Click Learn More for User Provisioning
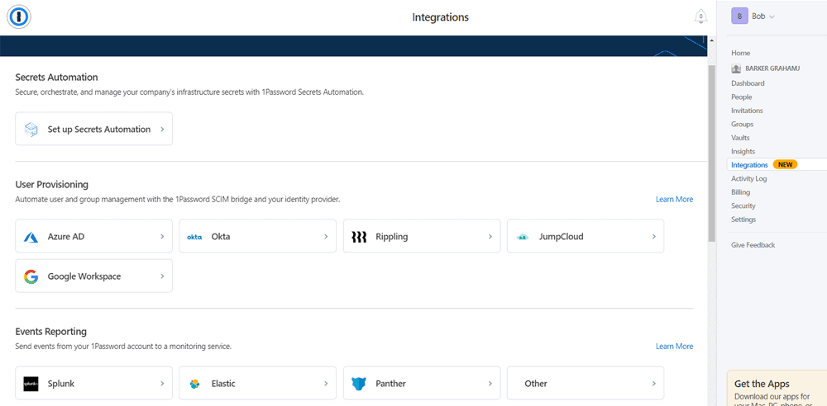Viewport: 827px width, 406px height. coord(674,200)
